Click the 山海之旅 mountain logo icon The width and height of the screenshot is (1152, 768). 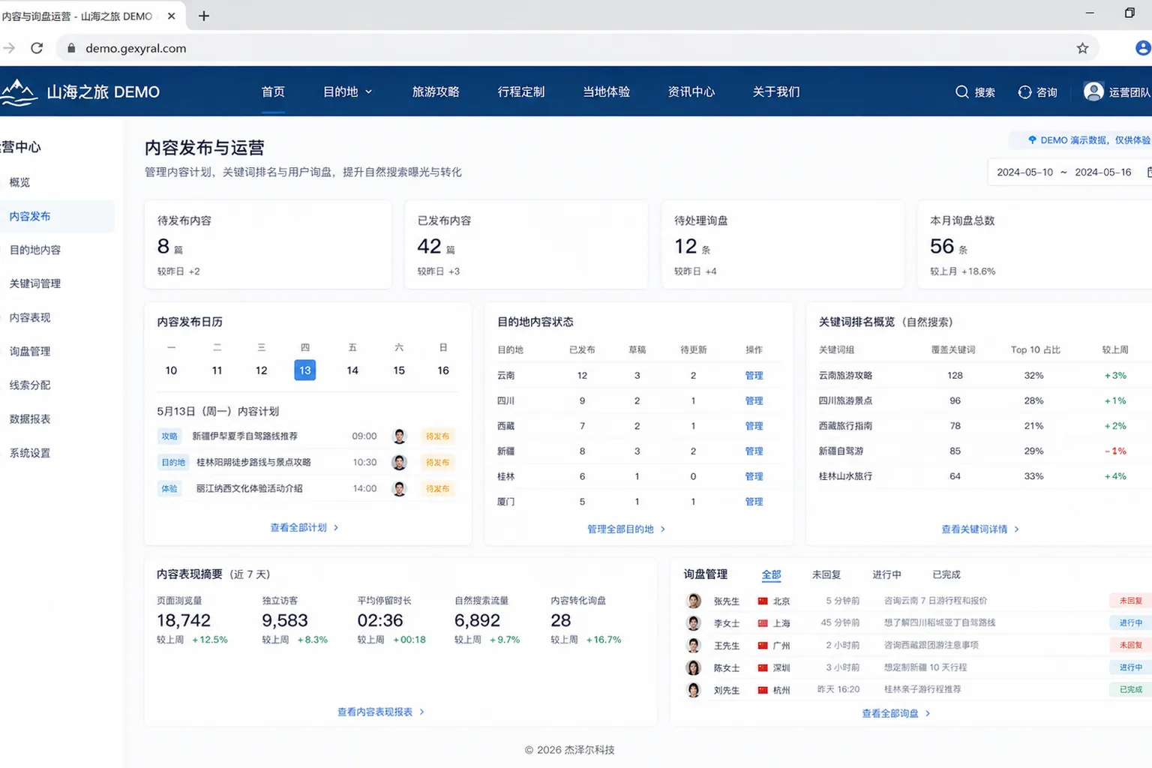(19, 92)
